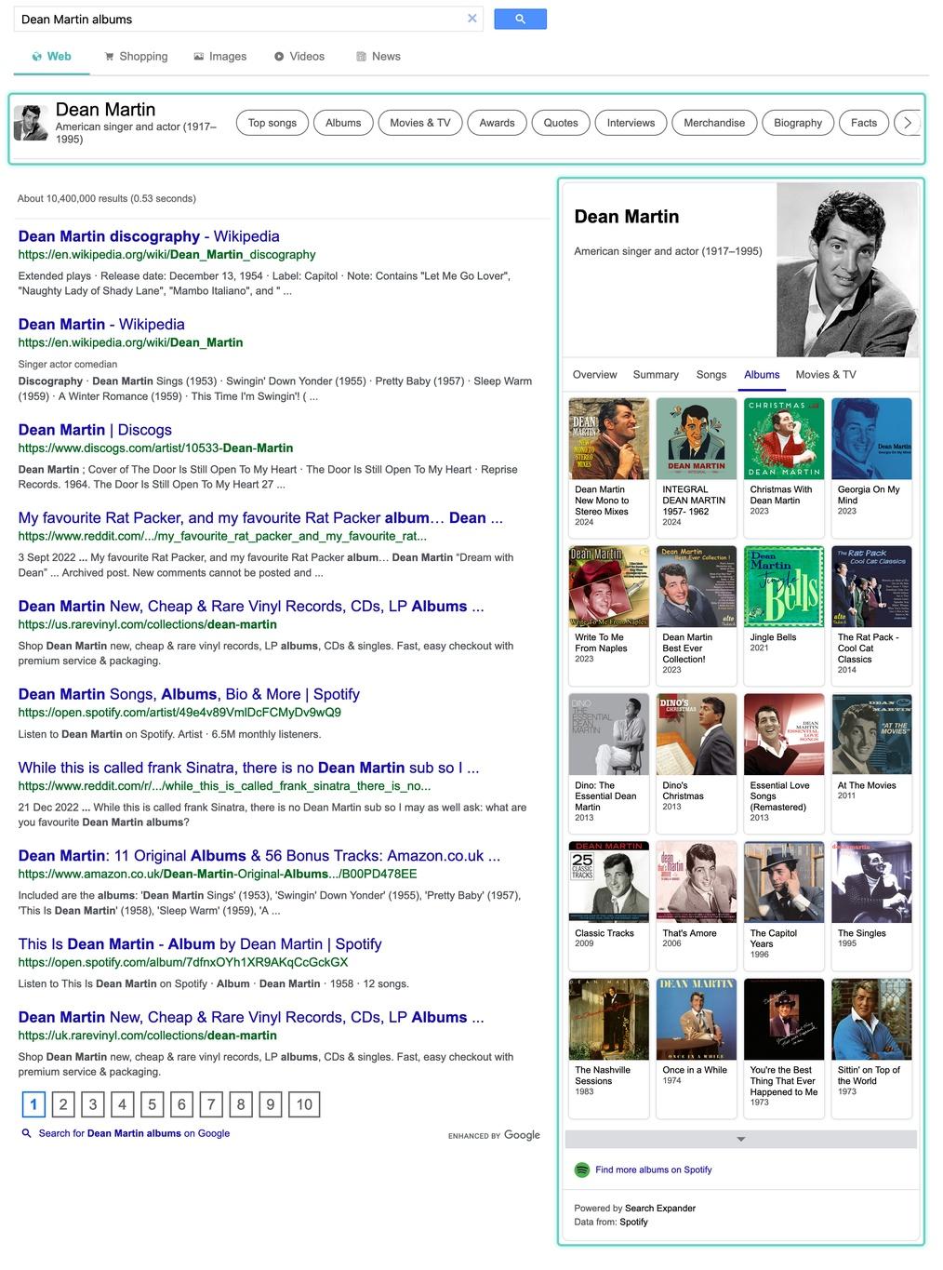
Task: Open The Capitol Years album
Action: pos(784,905)
